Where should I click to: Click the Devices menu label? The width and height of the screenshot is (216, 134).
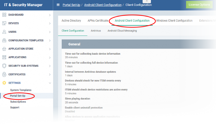(x=14, y=23)
